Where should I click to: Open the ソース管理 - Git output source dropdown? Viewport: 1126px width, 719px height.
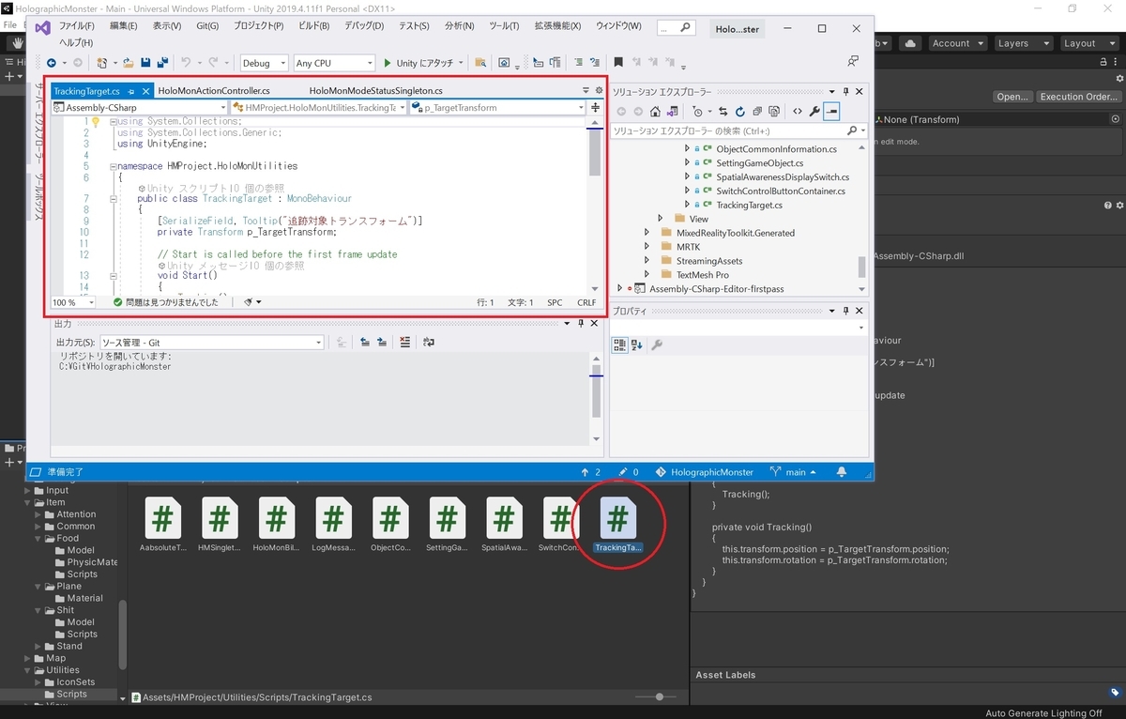tap(319, 342)
